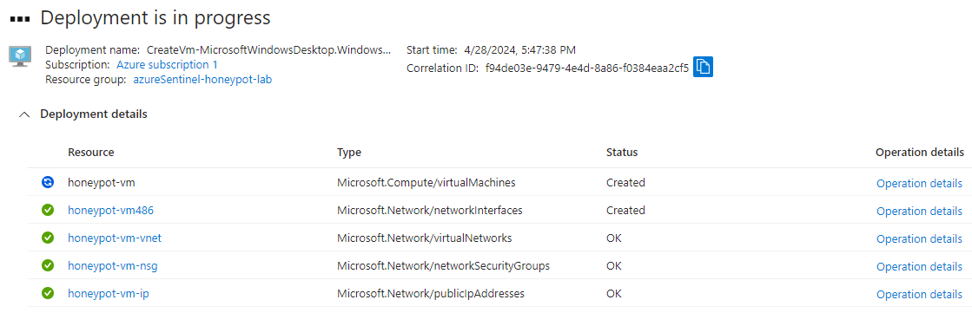The image size is (972, 313).
Task: View Operation details for honeypot-vm-nsg
Action: click(x=919, y=267)
